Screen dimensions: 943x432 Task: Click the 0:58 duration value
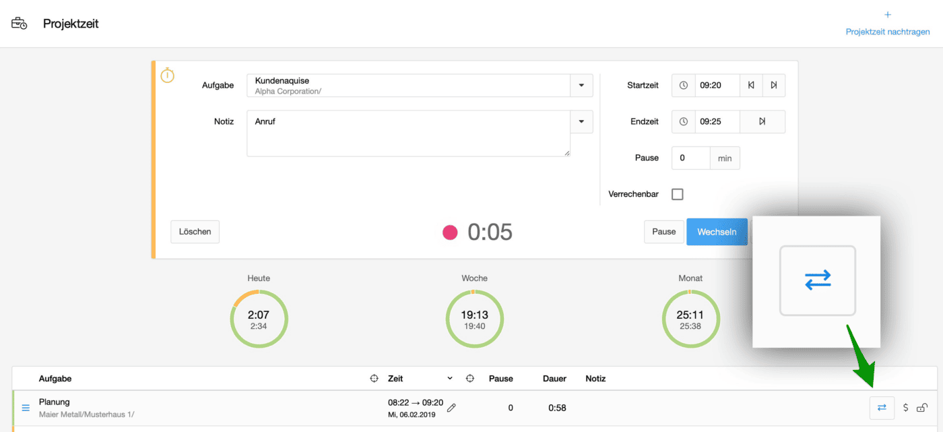click(556, 408)
